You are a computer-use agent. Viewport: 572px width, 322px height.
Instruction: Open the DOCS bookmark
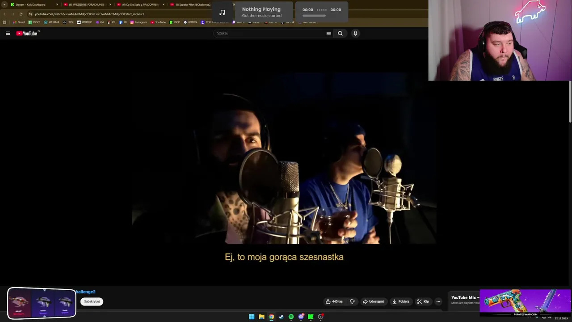[x=34, y=22]
